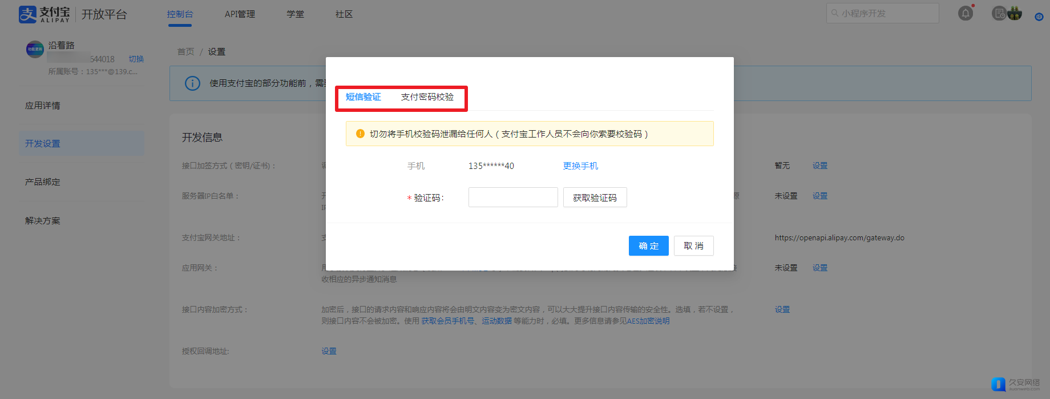Image resolution: width=1050 pixels, height=399 pixels.
Task: Open the API管理 menu item
Action: tap(240, 14)
